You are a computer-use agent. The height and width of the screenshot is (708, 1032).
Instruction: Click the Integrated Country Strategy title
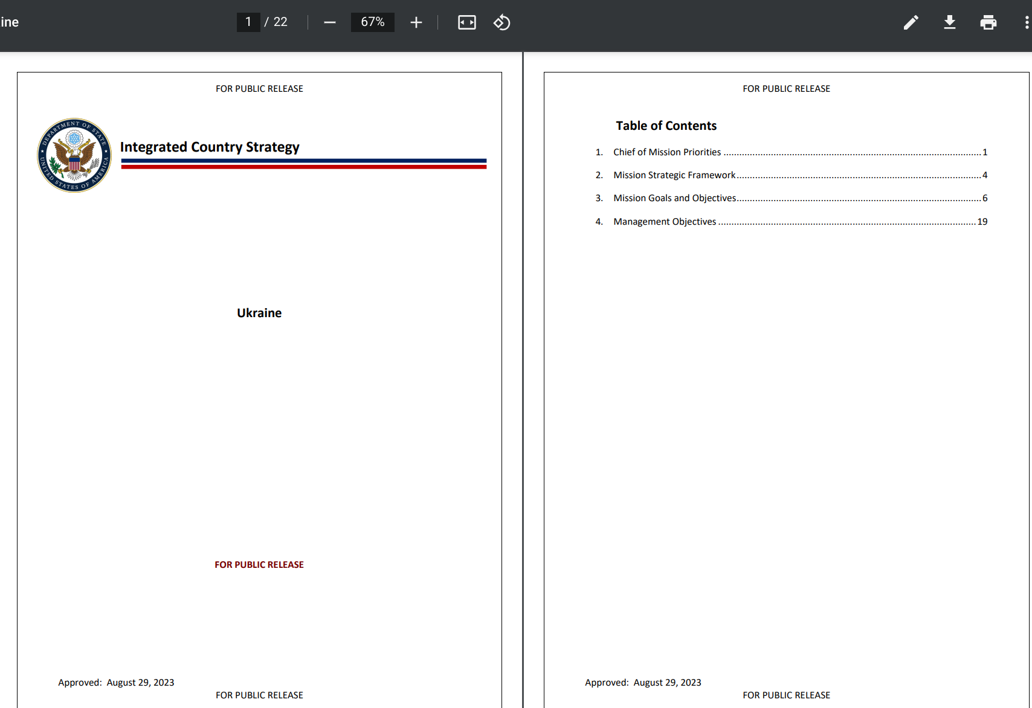point(210,147)
